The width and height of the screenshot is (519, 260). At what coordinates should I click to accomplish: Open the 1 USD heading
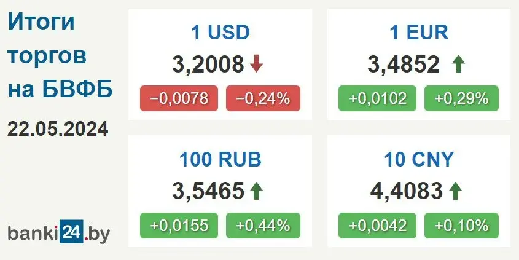(x=220, y=33)
